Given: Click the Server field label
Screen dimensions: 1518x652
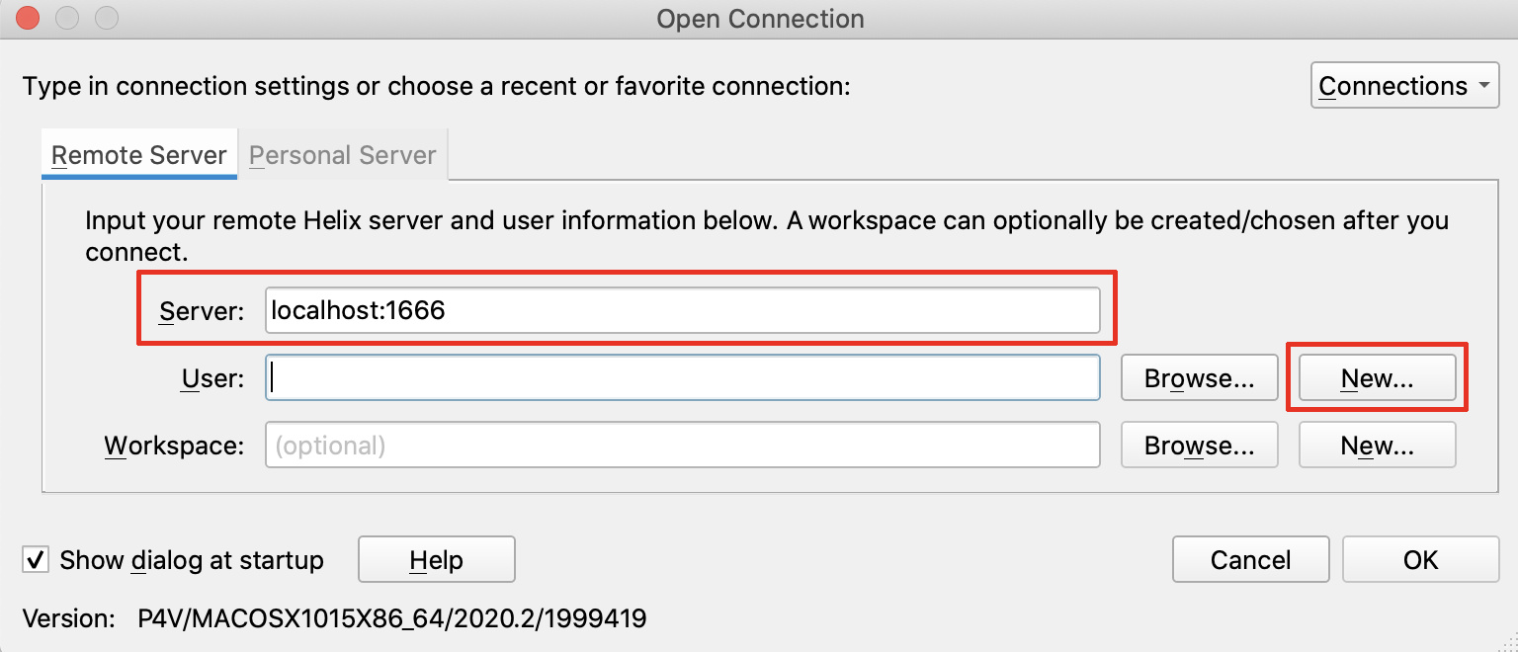Looking at the screenshot, I should coord(201,312).
